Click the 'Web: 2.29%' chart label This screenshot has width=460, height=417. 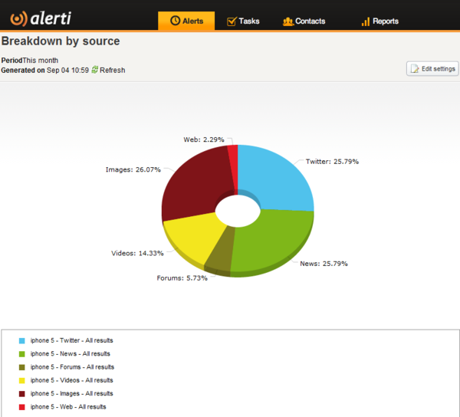[204, 140]
